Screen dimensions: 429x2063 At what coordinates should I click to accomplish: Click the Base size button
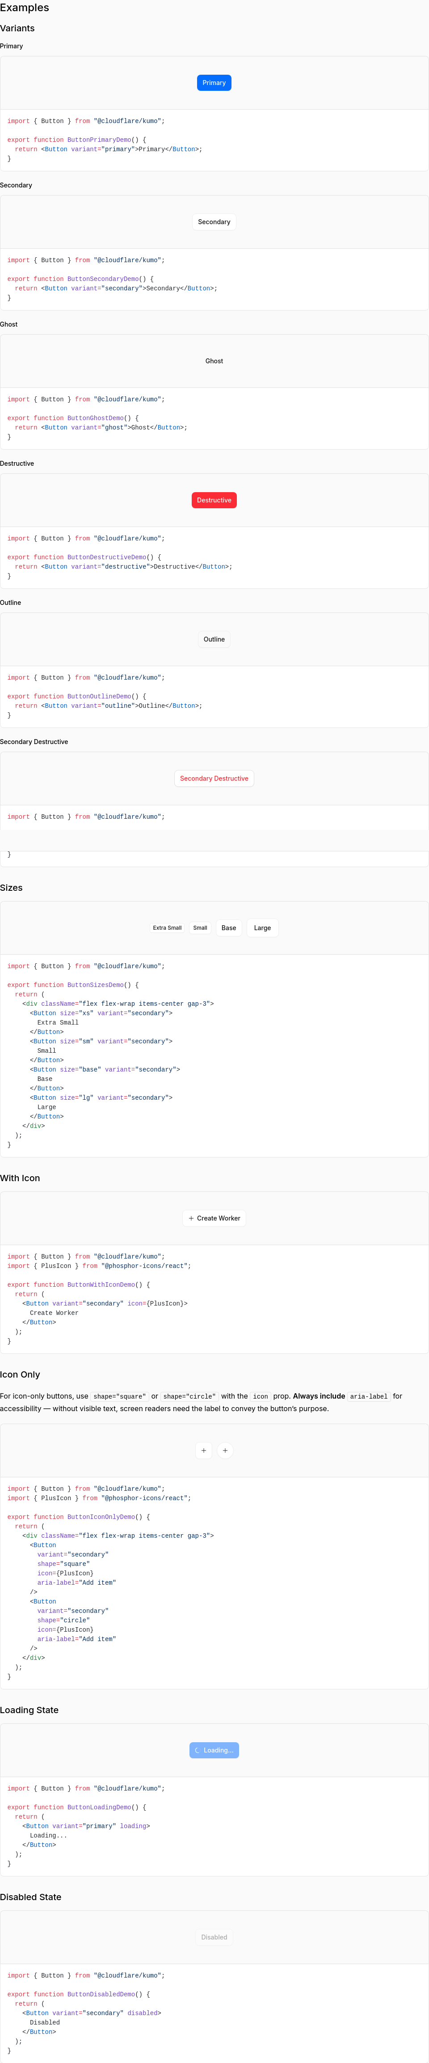point(229,927)
